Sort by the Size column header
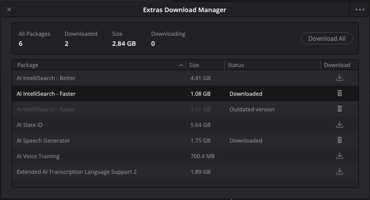 pyautogui.click(x=205, y=65)
